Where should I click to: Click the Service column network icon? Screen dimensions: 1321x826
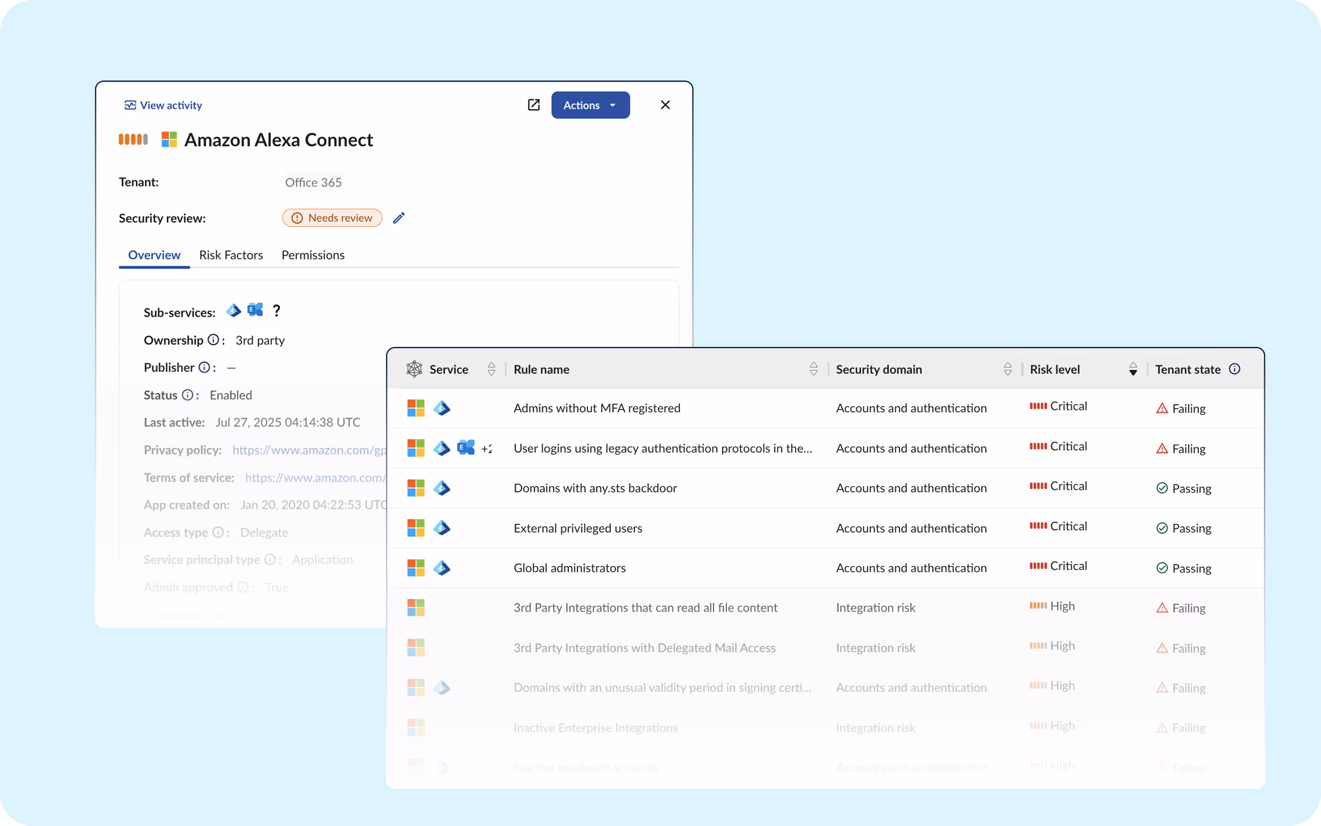414,369
